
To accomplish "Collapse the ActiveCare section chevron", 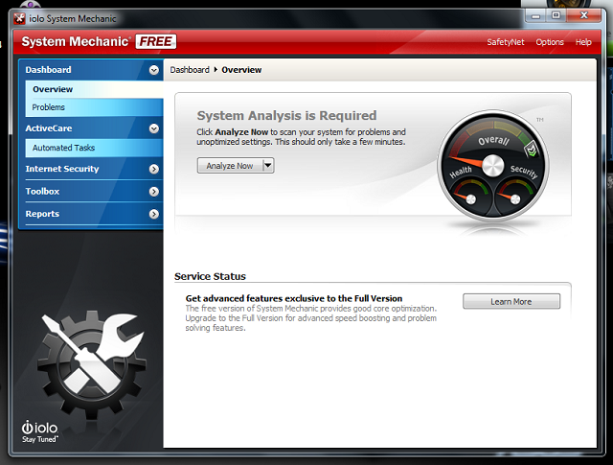I will click(x=153, y=128).
